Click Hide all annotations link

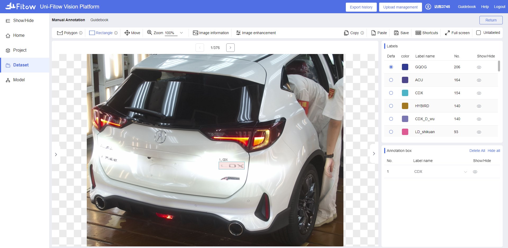click(494, 151)
